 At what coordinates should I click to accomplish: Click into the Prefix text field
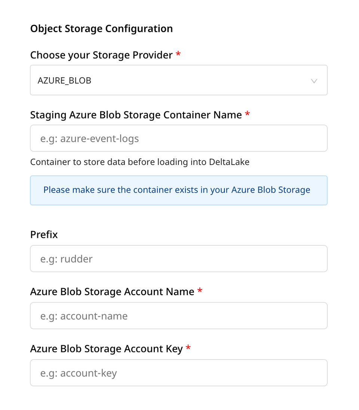[x=179, y=259]
